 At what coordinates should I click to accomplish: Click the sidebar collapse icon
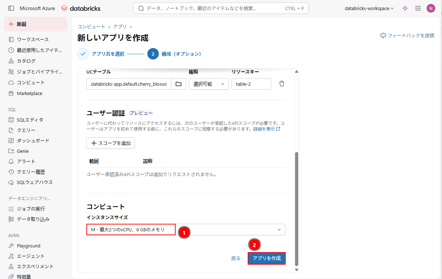(11, 8)
